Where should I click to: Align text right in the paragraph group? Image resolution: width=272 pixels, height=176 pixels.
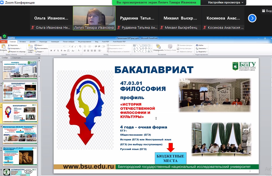click(92, 51)
